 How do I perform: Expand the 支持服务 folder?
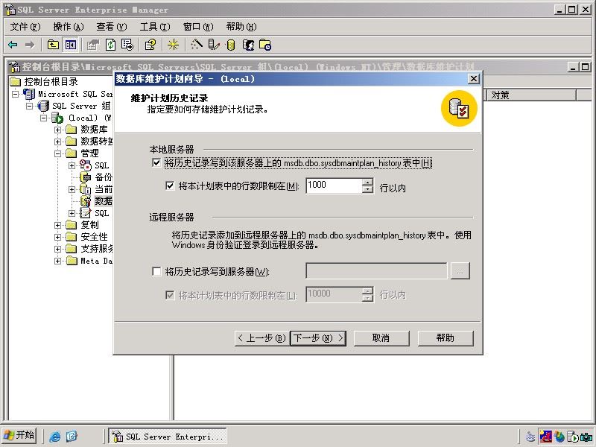pos(57,249)
